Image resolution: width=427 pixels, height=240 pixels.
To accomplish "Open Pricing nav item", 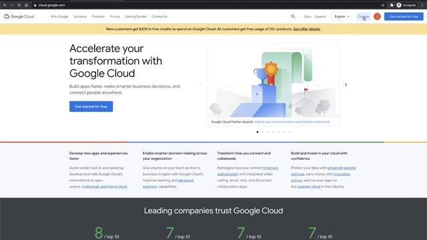I will coord(115,16).
